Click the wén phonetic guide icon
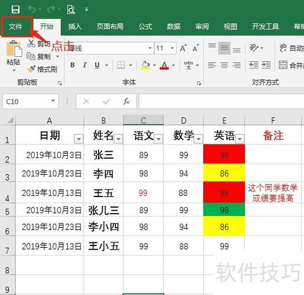 tap(188, 65)
